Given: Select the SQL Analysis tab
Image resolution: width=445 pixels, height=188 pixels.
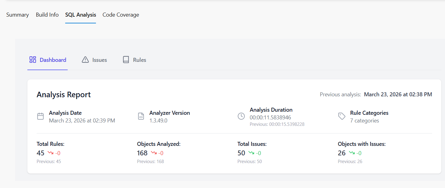Looking at the screenshot, I should pos(81,14).
